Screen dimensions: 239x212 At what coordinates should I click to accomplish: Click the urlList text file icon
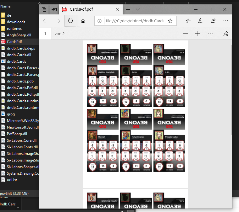point(3,180)
